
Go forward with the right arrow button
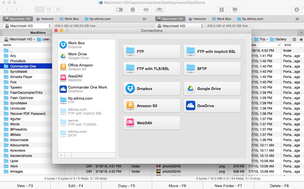pyautogui.click(x=17, y=9)
